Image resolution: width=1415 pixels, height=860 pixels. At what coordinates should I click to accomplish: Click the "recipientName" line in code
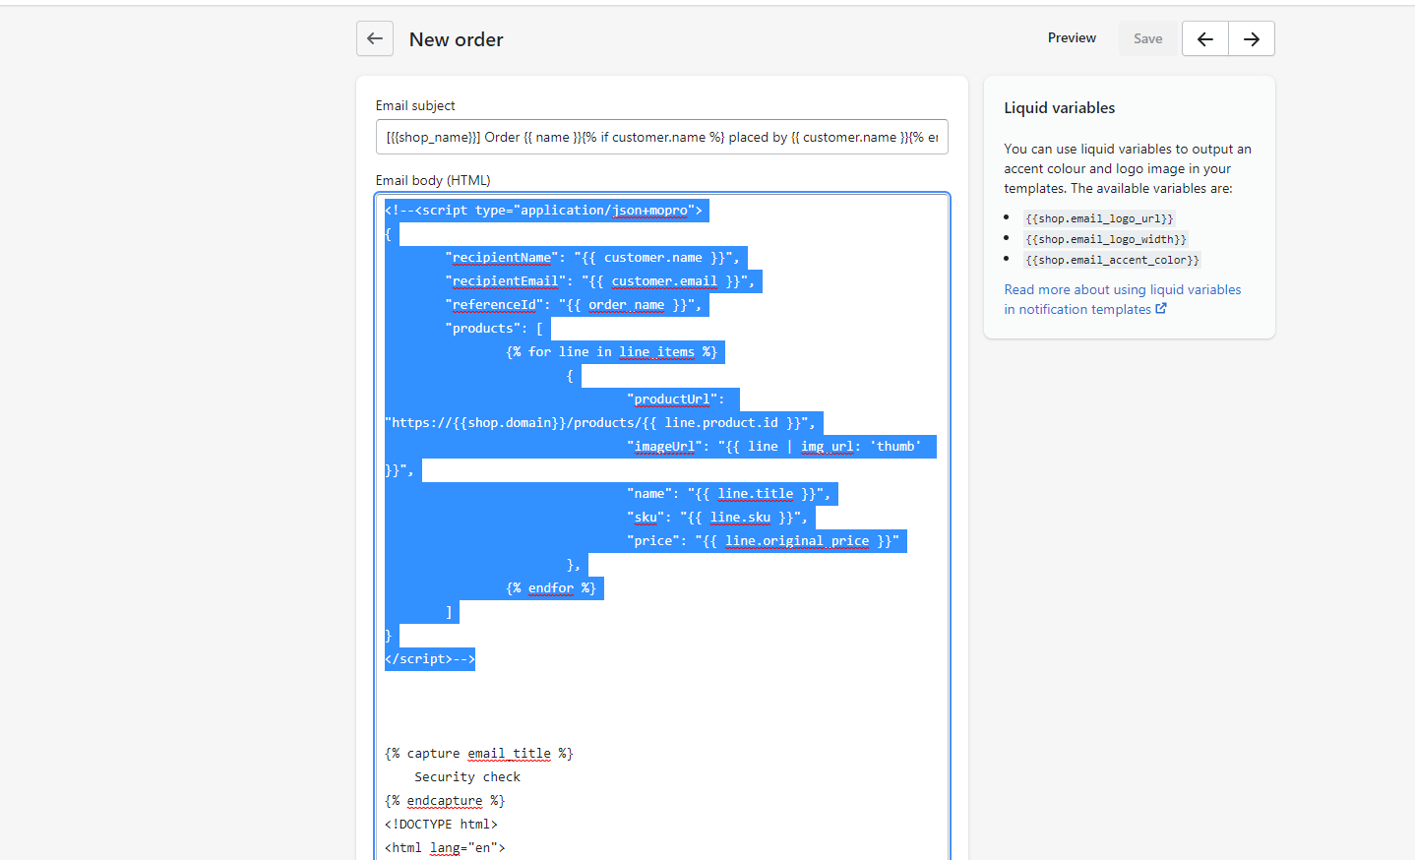tap(592, 258)
